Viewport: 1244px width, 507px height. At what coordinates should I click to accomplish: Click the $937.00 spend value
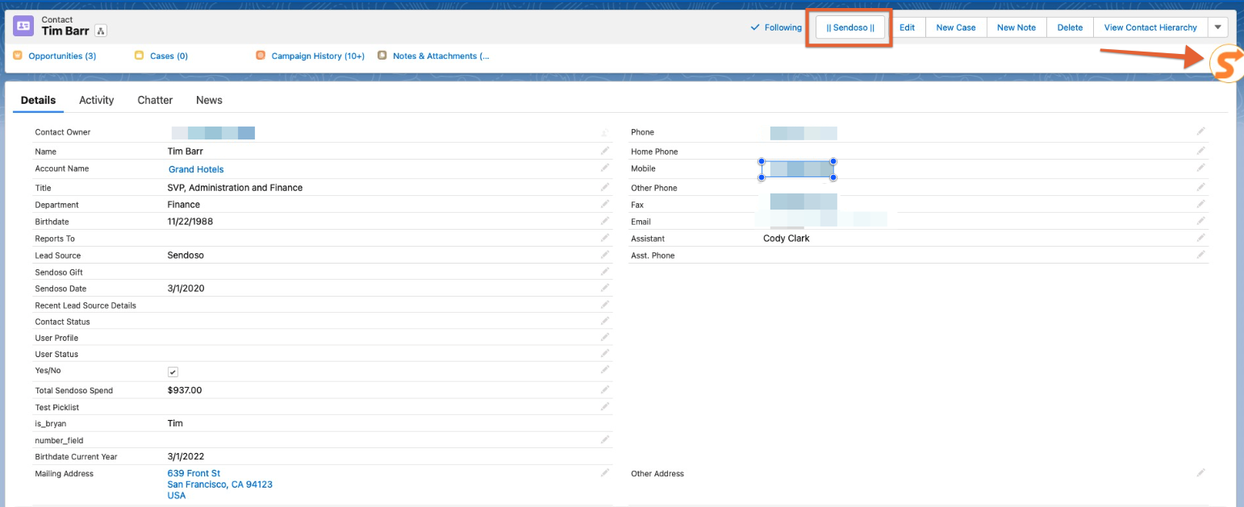[185, 390]
